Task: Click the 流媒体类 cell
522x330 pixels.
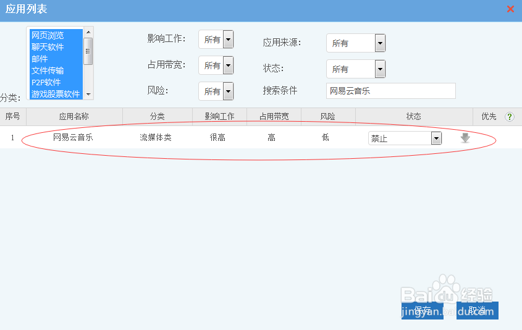Action: (156, 137)
